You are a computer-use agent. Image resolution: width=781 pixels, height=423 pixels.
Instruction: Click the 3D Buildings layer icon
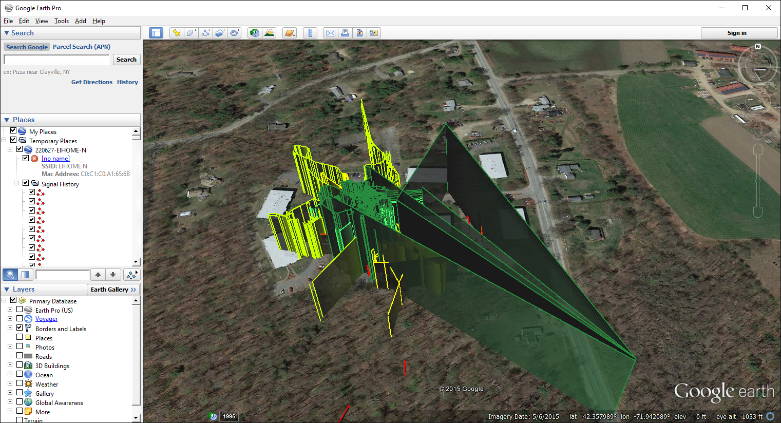(29, 366)
